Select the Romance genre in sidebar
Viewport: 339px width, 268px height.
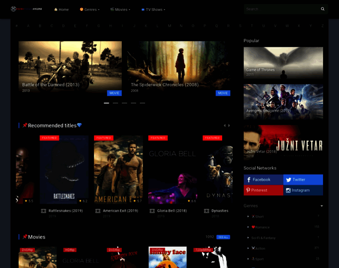click(x=260, y=227)
